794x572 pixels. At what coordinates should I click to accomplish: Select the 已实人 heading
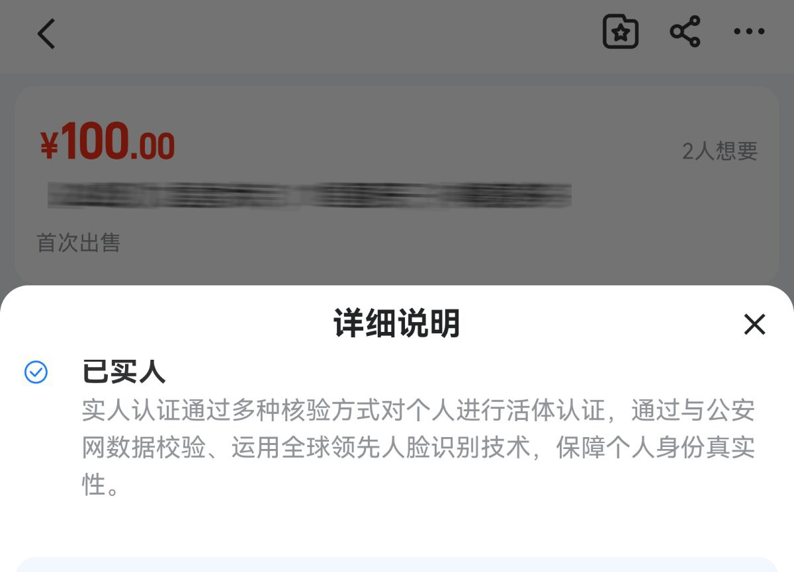[x=124, y=372]
